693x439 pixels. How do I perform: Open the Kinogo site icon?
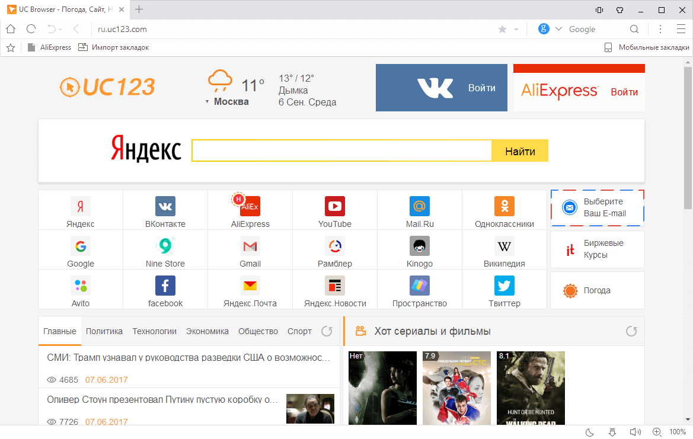[419, 245]
